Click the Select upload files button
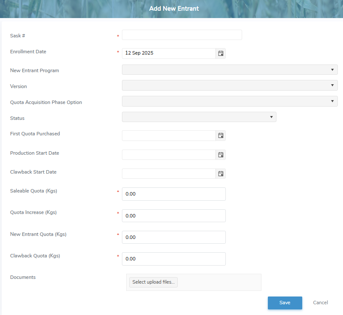The height and width of the screenshot is (315, 343). click(x=153, y=282)
